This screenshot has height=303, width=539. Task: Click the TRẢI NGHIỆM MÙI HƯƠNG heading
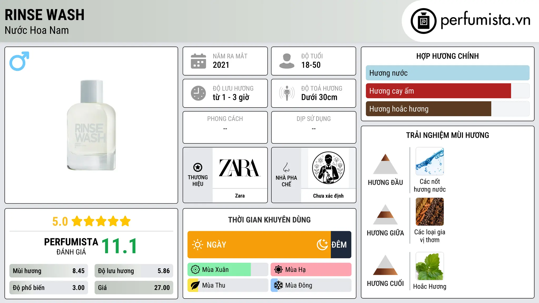click(447, 135)
